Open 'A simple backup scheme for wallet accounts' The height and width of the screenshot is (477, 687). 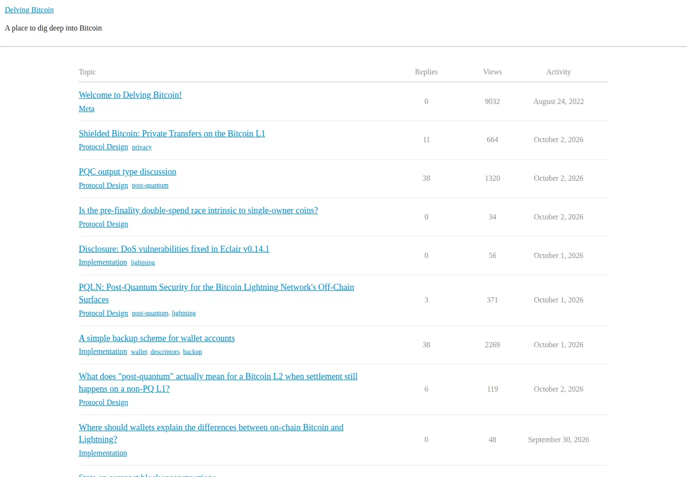[x=157, y=338]
